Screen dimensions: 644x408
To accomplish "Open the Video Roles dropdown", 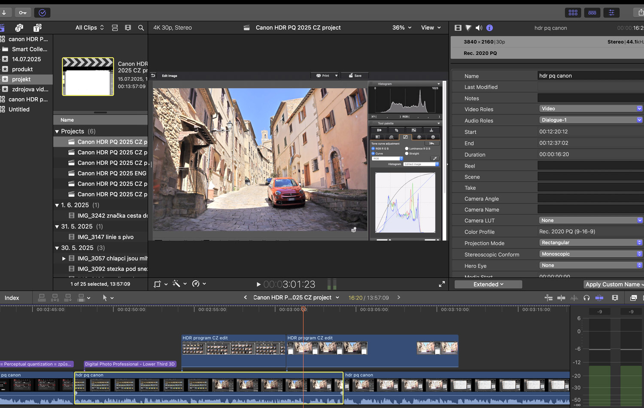I will click(590, 109).
